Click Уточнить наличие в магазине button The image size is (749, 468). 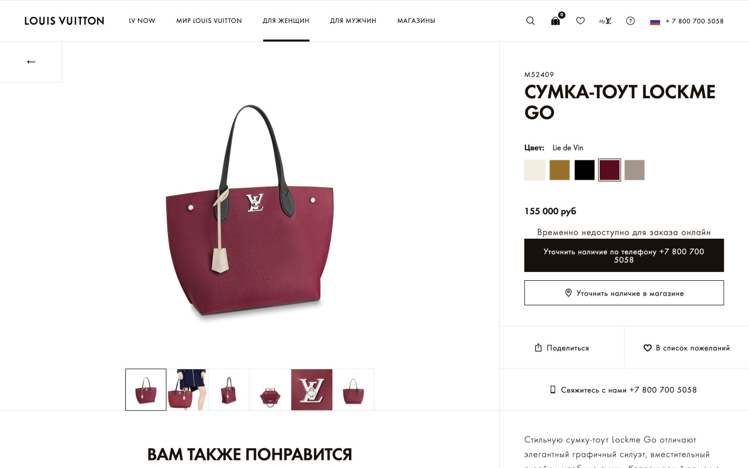(x=624, y=293)
